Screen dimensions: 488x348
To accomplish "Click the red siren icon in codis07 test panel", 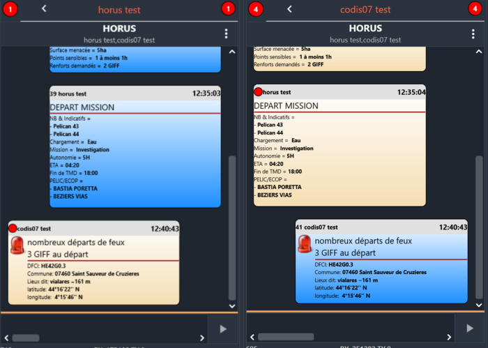I will (304, 244).
